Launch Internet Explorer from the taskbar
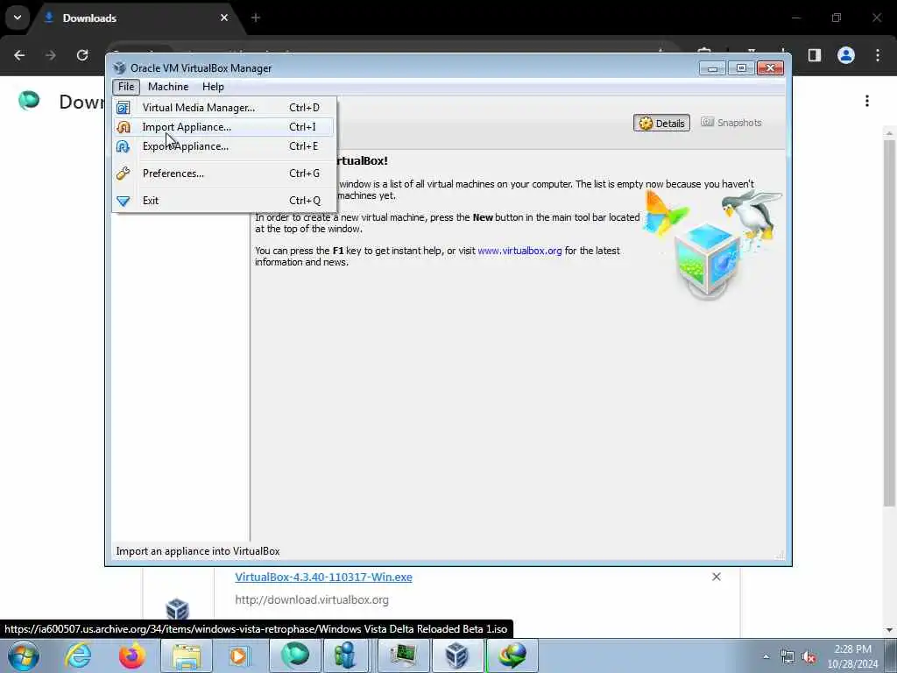 click(79, 655)
